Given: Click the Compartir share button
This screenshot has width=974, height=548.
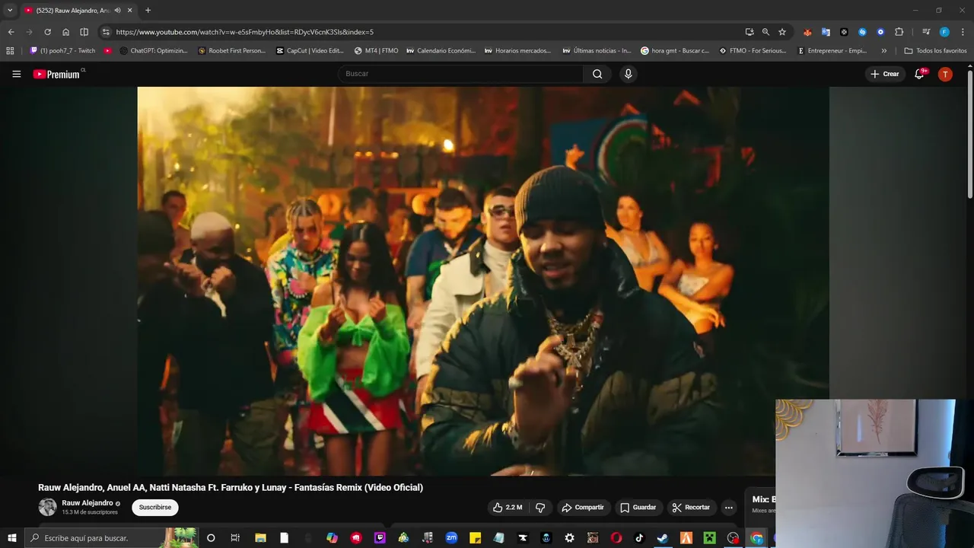Looking at the screenshot, I should click(582, 508).
